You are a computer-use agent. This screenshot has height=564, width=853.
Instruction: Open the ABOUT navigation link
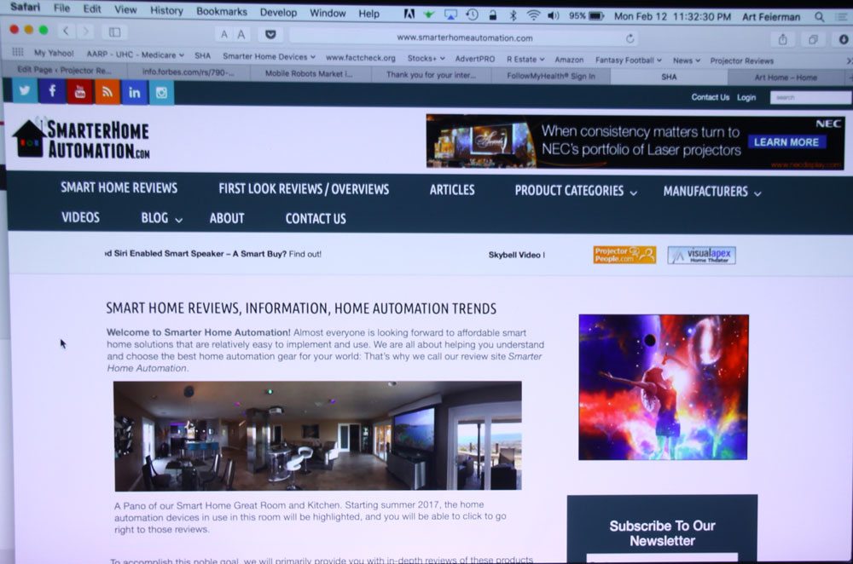pos(227,218)
